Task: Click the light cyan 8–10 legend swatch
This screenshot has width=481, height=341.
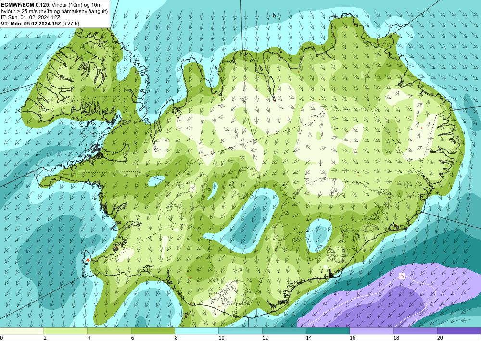Action: (x=197, y=330)
